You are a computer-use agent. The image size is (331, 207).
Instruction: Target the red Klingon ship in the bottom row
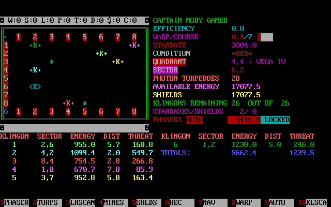68,103
